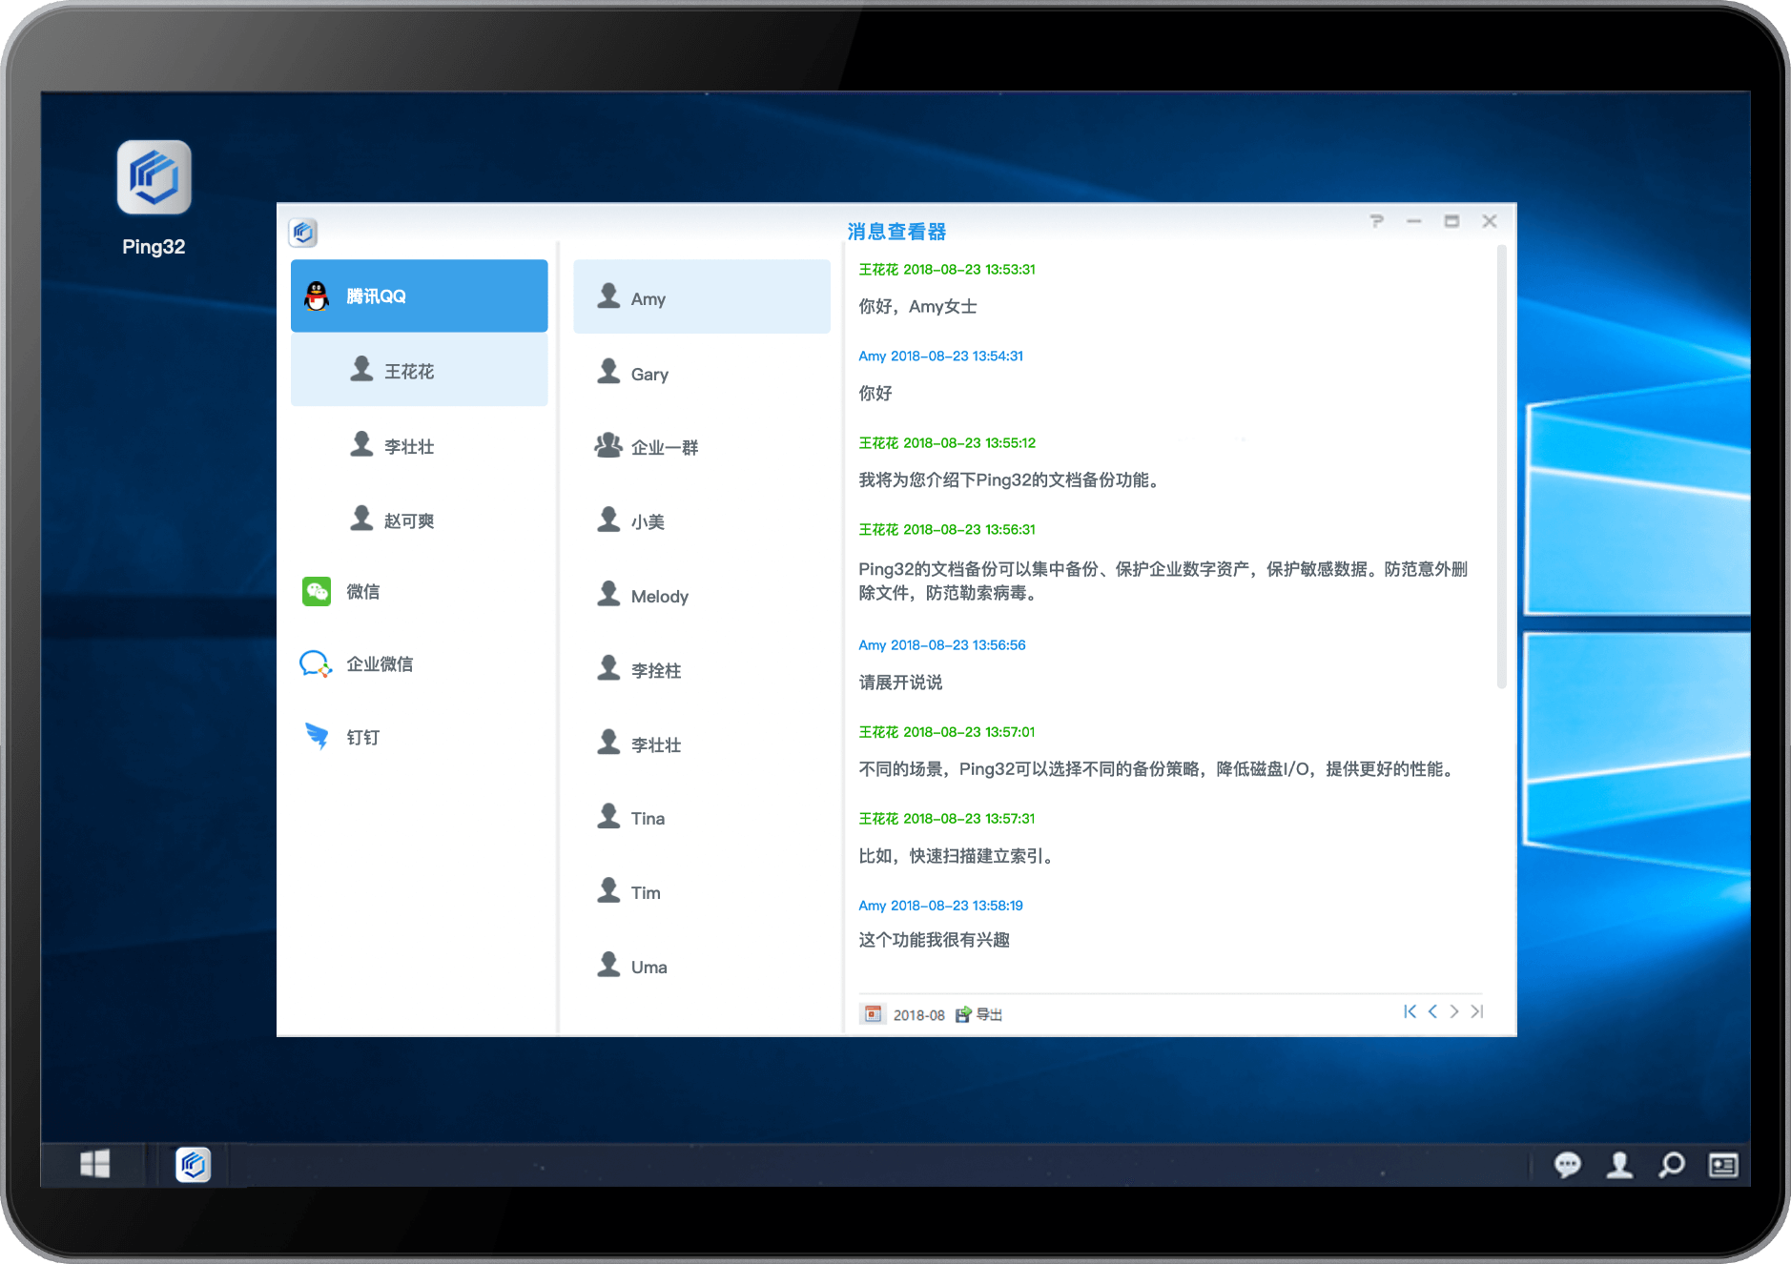The height and width of the screenshot is (1264, 1791).
Task: Click the message panel vertical scrollbar
Action: pyautogui.click(x=1501, y=467)
